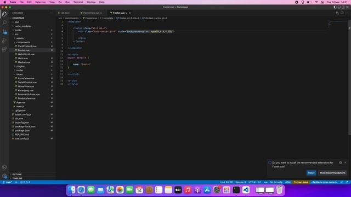Open the Selection menu
Image resolution: width=351 pixels, height=197 pixels.
(40, 2)
